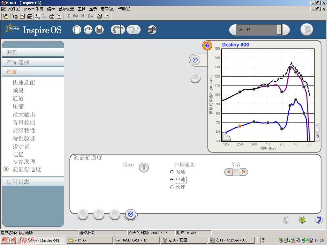Click orange circle button above Destiny 800 graph
Viewport: 327px width, 245px height.
(207, 45)
